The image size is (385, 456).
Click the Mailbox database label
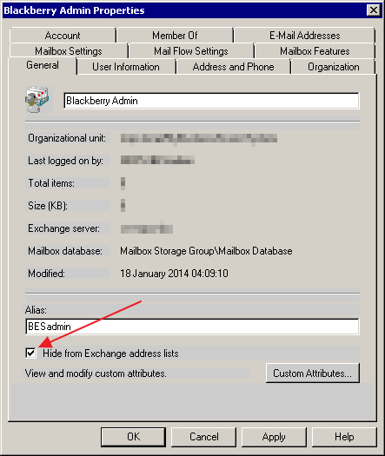point(65,251)
